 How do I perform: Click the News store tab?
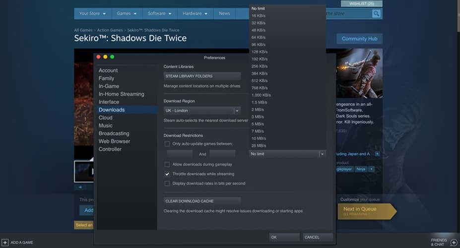pos(224,13)
